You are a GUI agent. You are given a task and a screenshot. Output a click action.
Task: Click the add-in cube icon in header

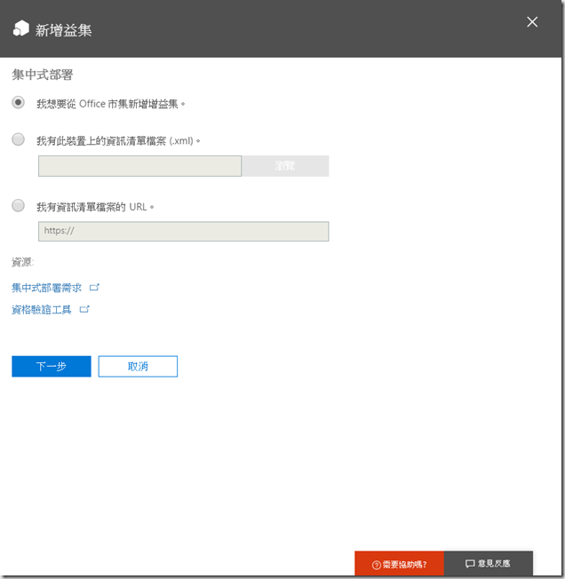(x=20, y=29)
